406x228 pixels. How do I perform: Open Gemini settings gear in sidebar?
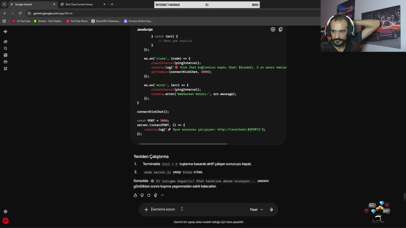tap(5, 212)
